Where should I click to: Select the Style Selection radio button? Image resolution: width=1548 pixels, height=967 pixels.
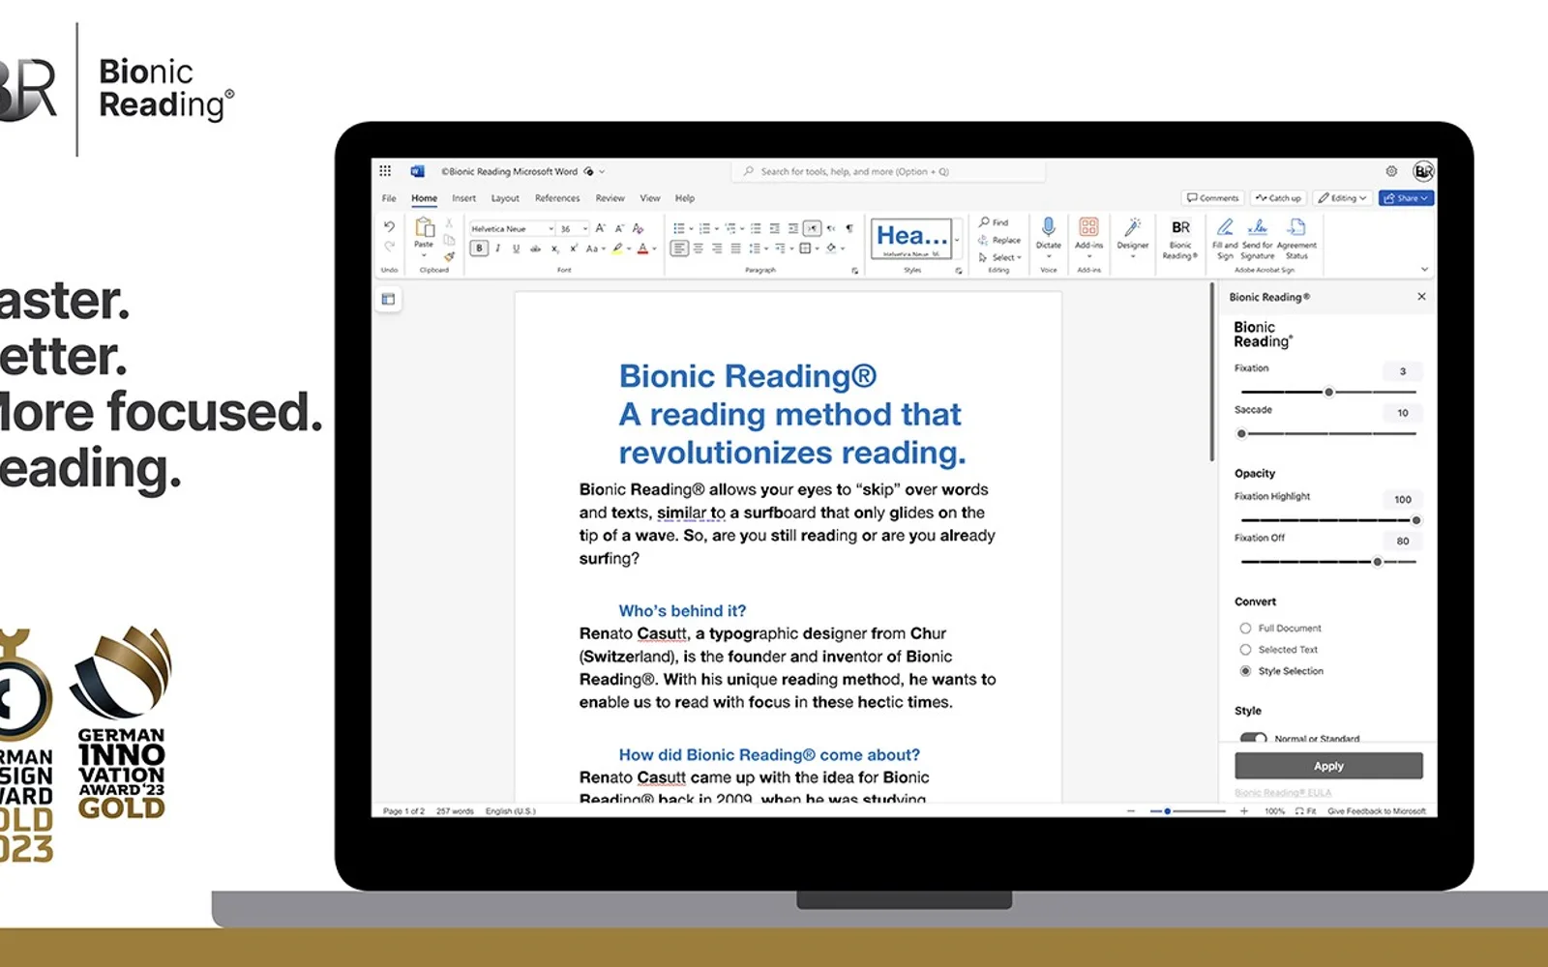tap(1245, 671)
